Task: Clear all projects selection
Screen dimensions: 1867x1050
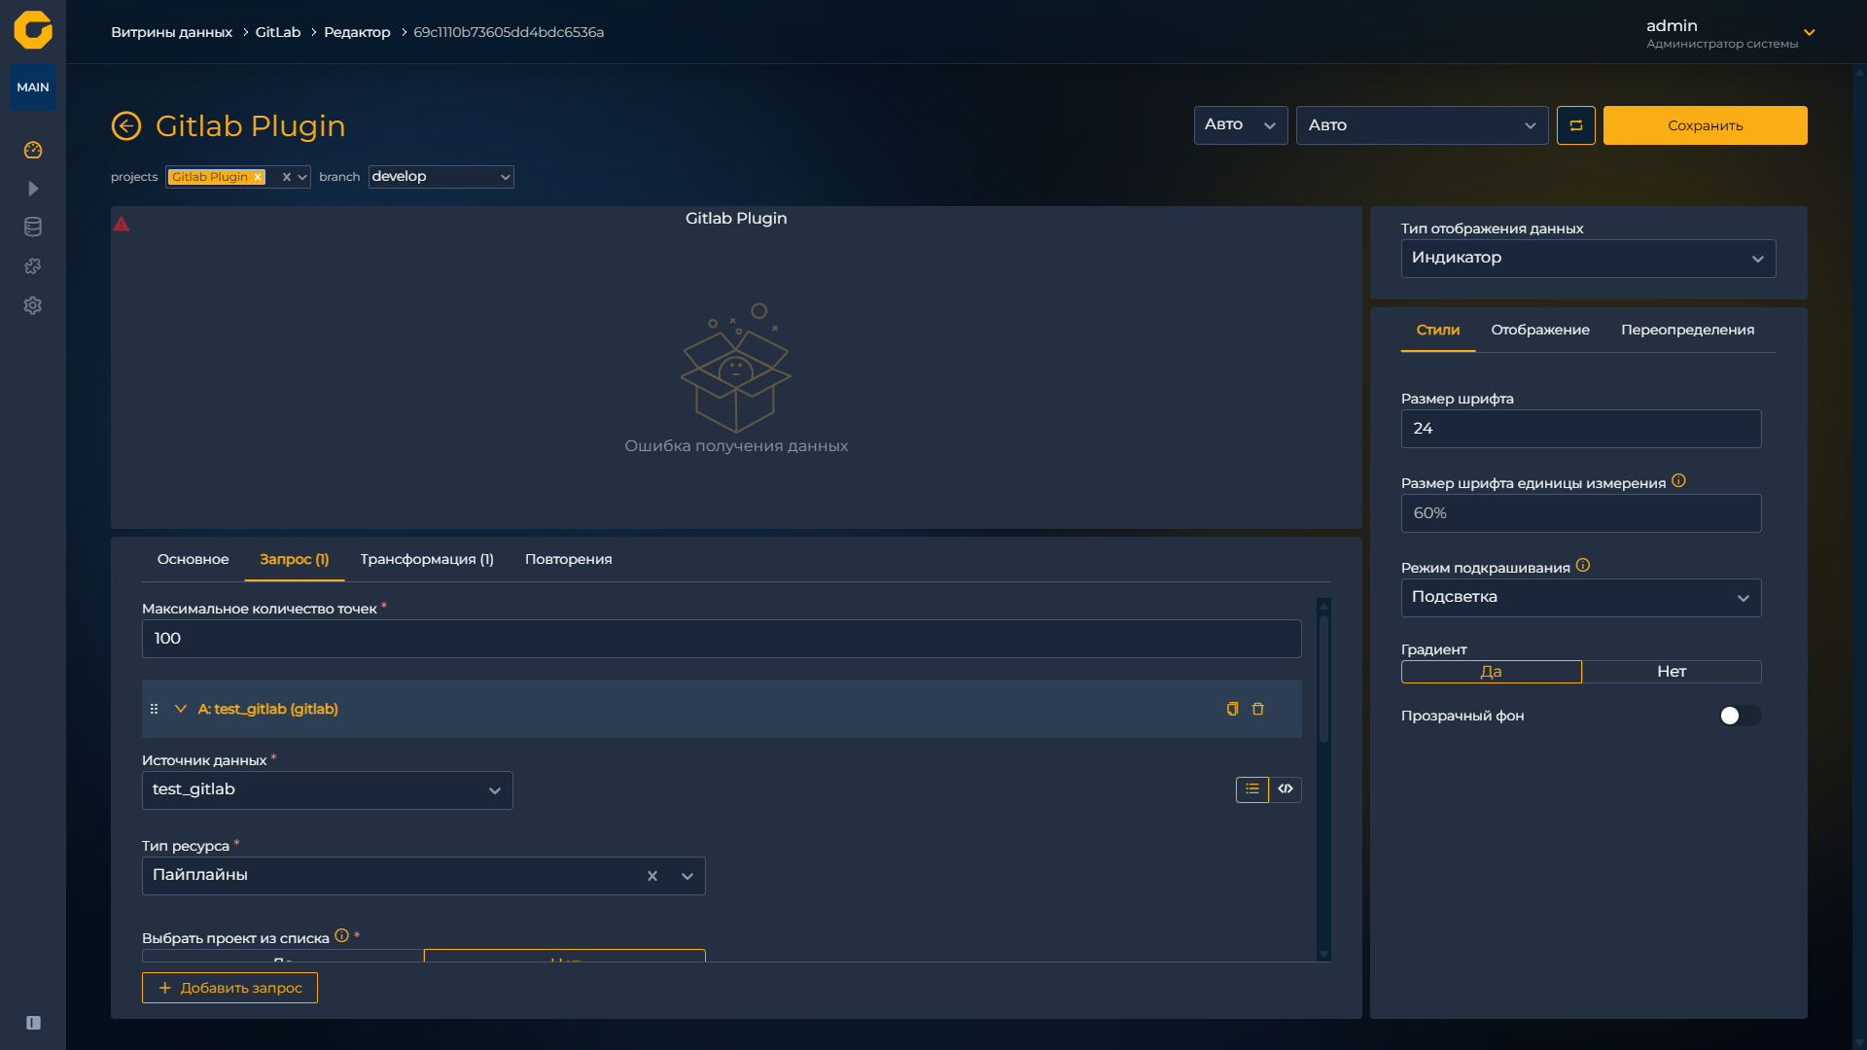Action: [x=287, y=177]
